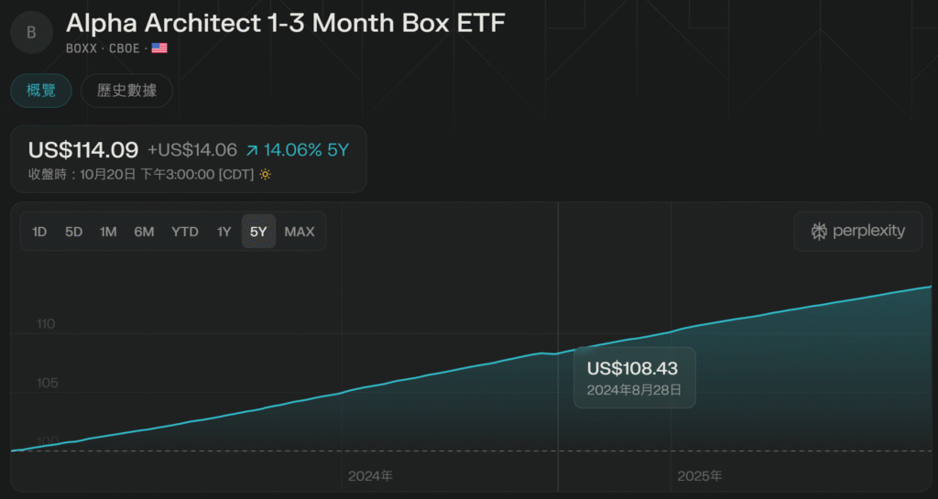
Task: Click the 2024年 axis label
Action: (x=371, y=476)
